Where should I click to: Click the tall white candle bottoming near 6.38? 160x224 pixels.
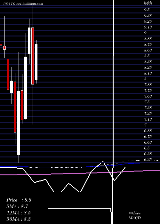(19, 123)
